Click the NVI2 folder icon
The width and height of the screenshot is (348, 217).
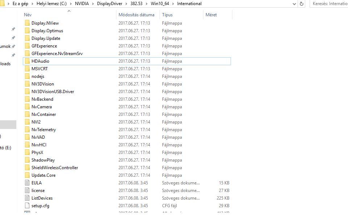tap(27, 122)
